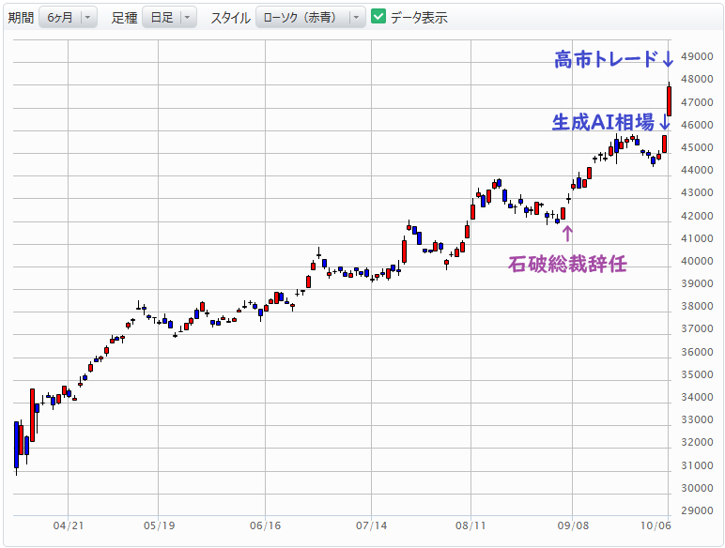Screen dimensions: 725x548
Task: Uncheck the データ表示 checkbox
Action: click(378, 17)
